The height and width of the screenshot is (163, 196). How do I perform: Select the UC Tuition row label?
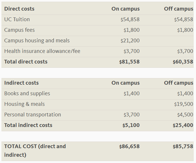(x=17, y=19)
